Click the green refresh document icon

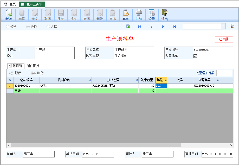click(x=128, y=27)
